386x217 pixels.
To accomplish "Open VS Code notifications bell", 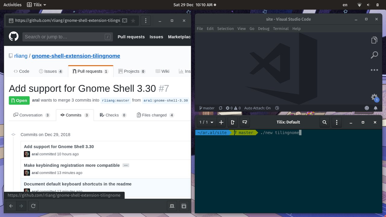I will [375, 108].
